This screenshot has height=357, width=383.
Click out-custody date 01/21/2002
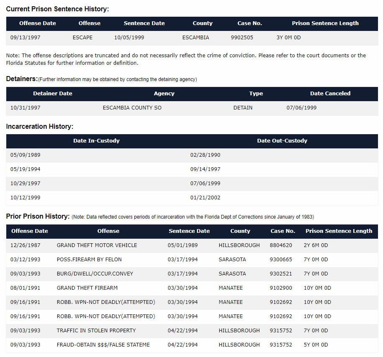[x=205, y=198]
